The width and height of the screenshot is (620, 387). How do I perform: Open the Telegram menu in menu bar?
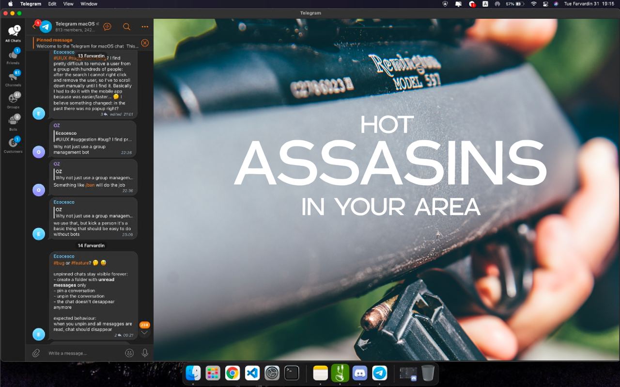click(x=31, y=4)
